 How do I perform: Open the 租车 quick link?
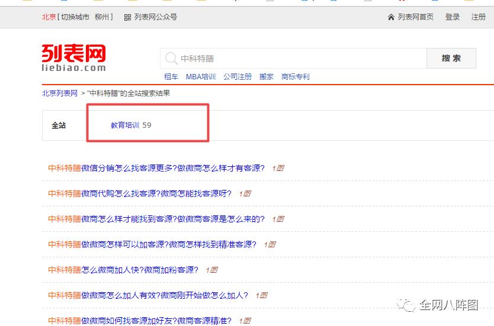[171, 77]
